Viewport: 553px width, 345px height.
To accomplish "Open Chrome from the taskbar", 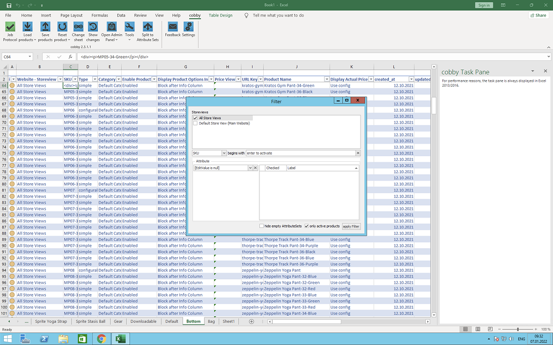I will 101,339.
